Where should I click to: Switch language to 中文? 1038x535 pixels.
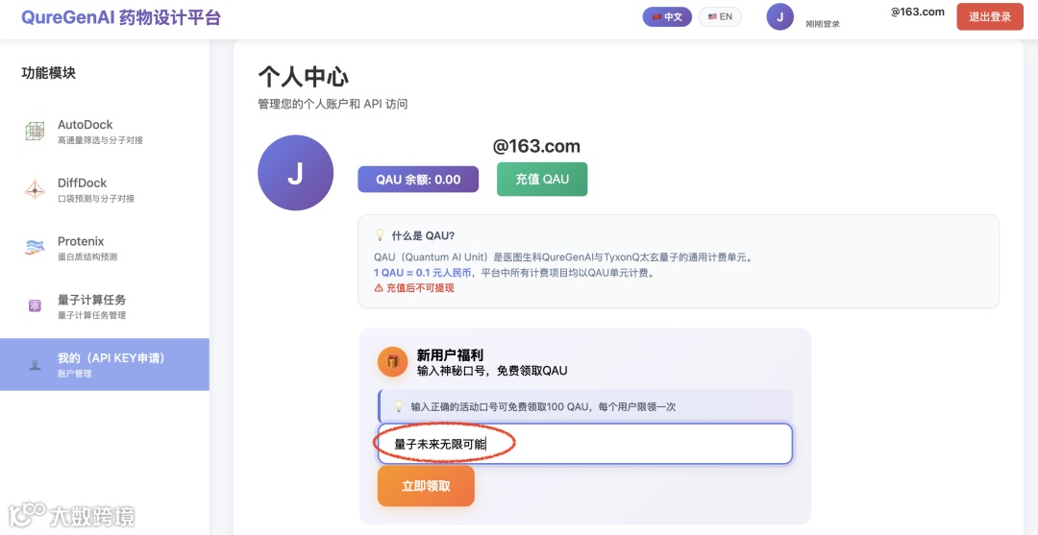click(667, 16)
